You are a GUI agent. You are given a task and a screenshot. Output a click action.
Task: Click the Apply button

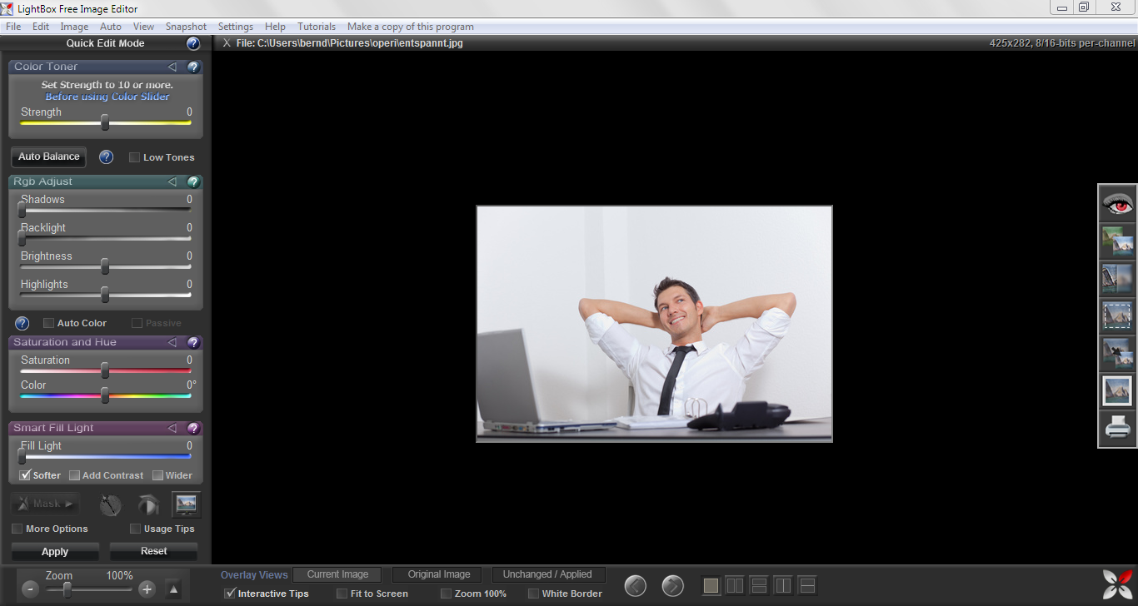click(54, 551)
